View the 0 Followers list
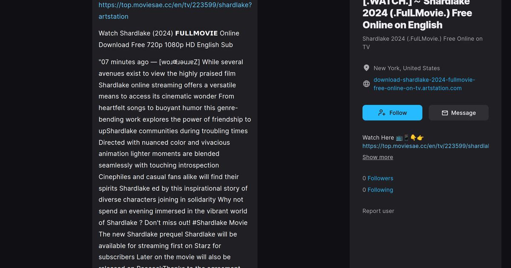 click(x=380, y=178)
